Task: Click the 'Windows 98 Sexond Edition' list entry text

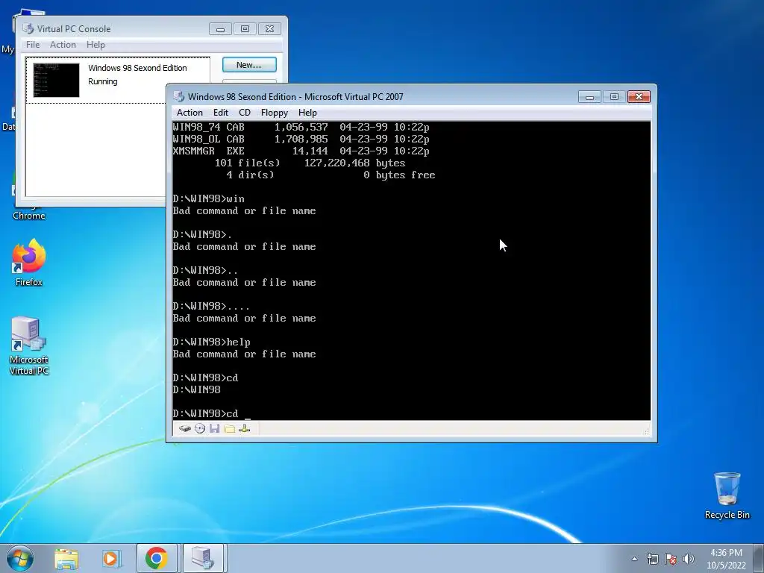Action: (x=137, y=68)
